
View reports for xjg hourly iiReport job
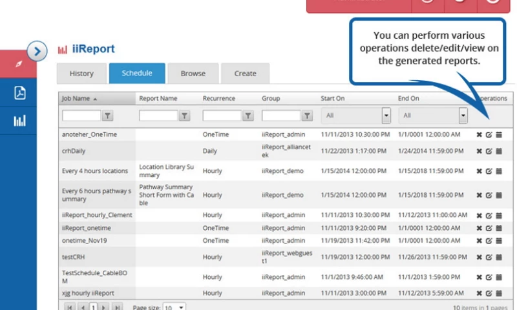pos(499,293)
